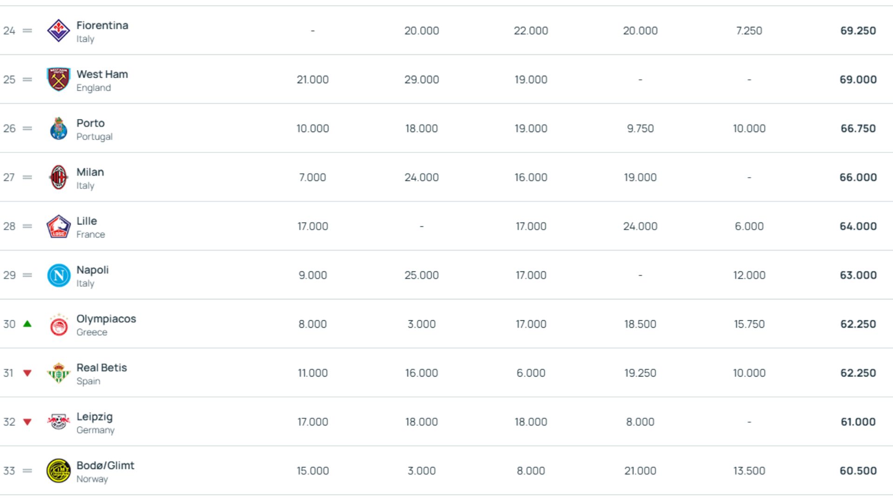Select the Bodø/Glimt team name
Viewport: 893px width, 502px height.
(105, 466)
